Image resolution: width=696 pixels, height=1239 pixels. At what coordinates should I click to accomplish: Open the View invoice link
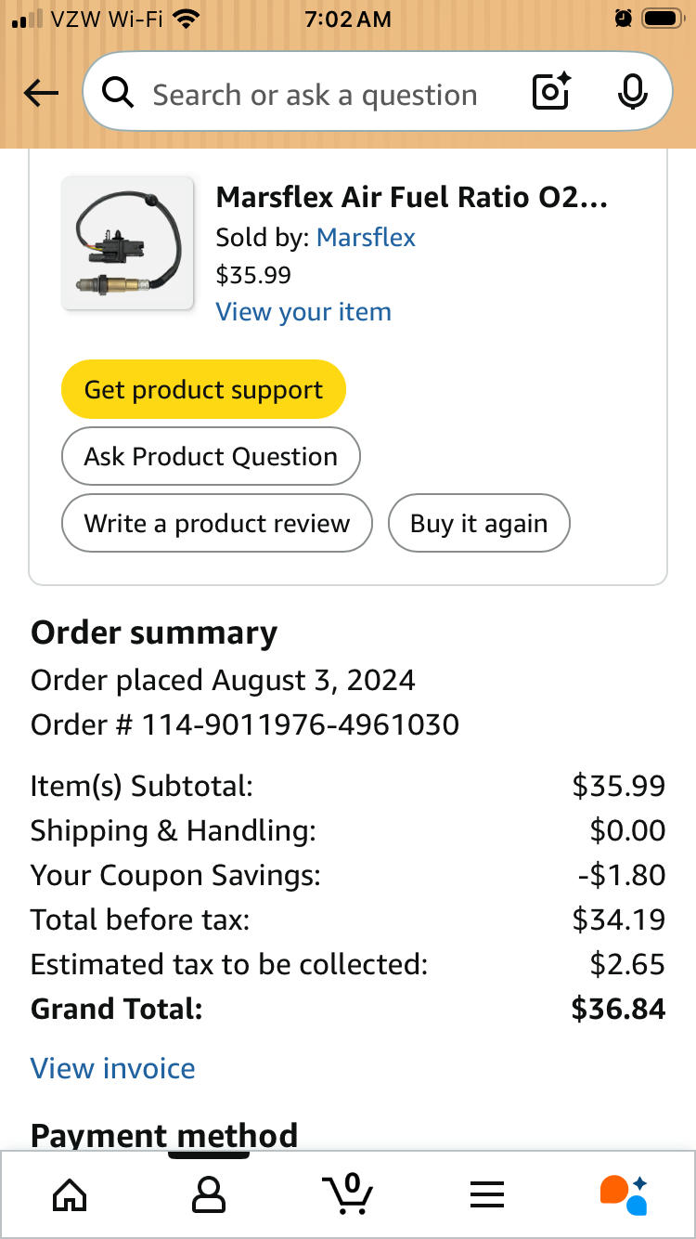[x=113, y=1068]
